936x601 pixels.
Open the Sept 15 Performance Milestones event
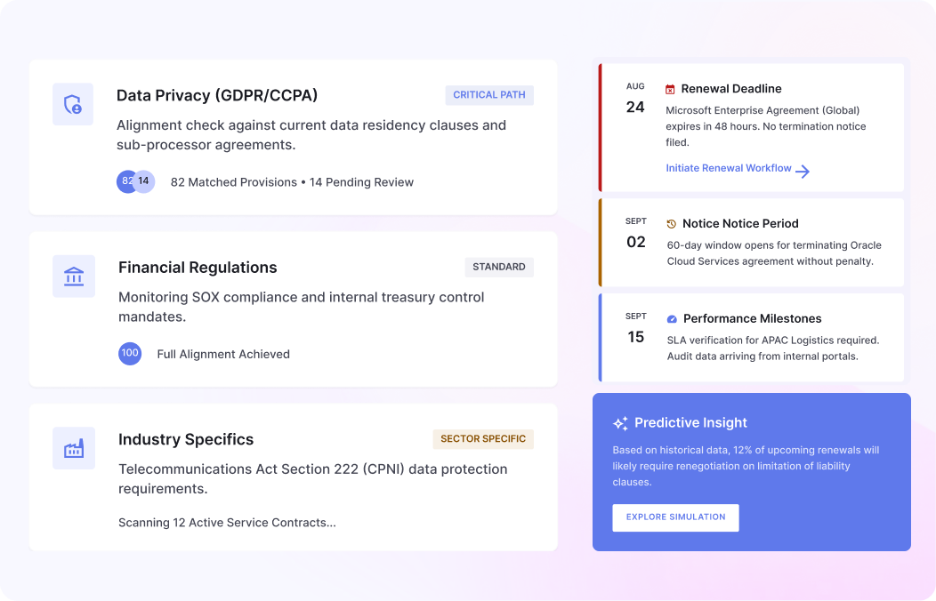pos(751,338)
